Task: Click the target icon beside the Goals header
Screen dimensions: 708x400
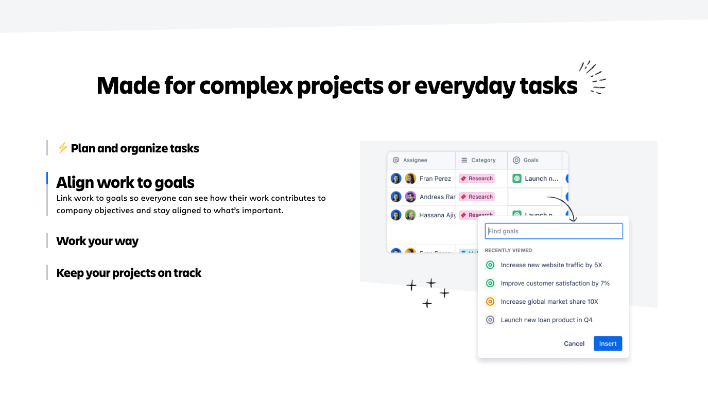Action: click(x=517, y=160)
